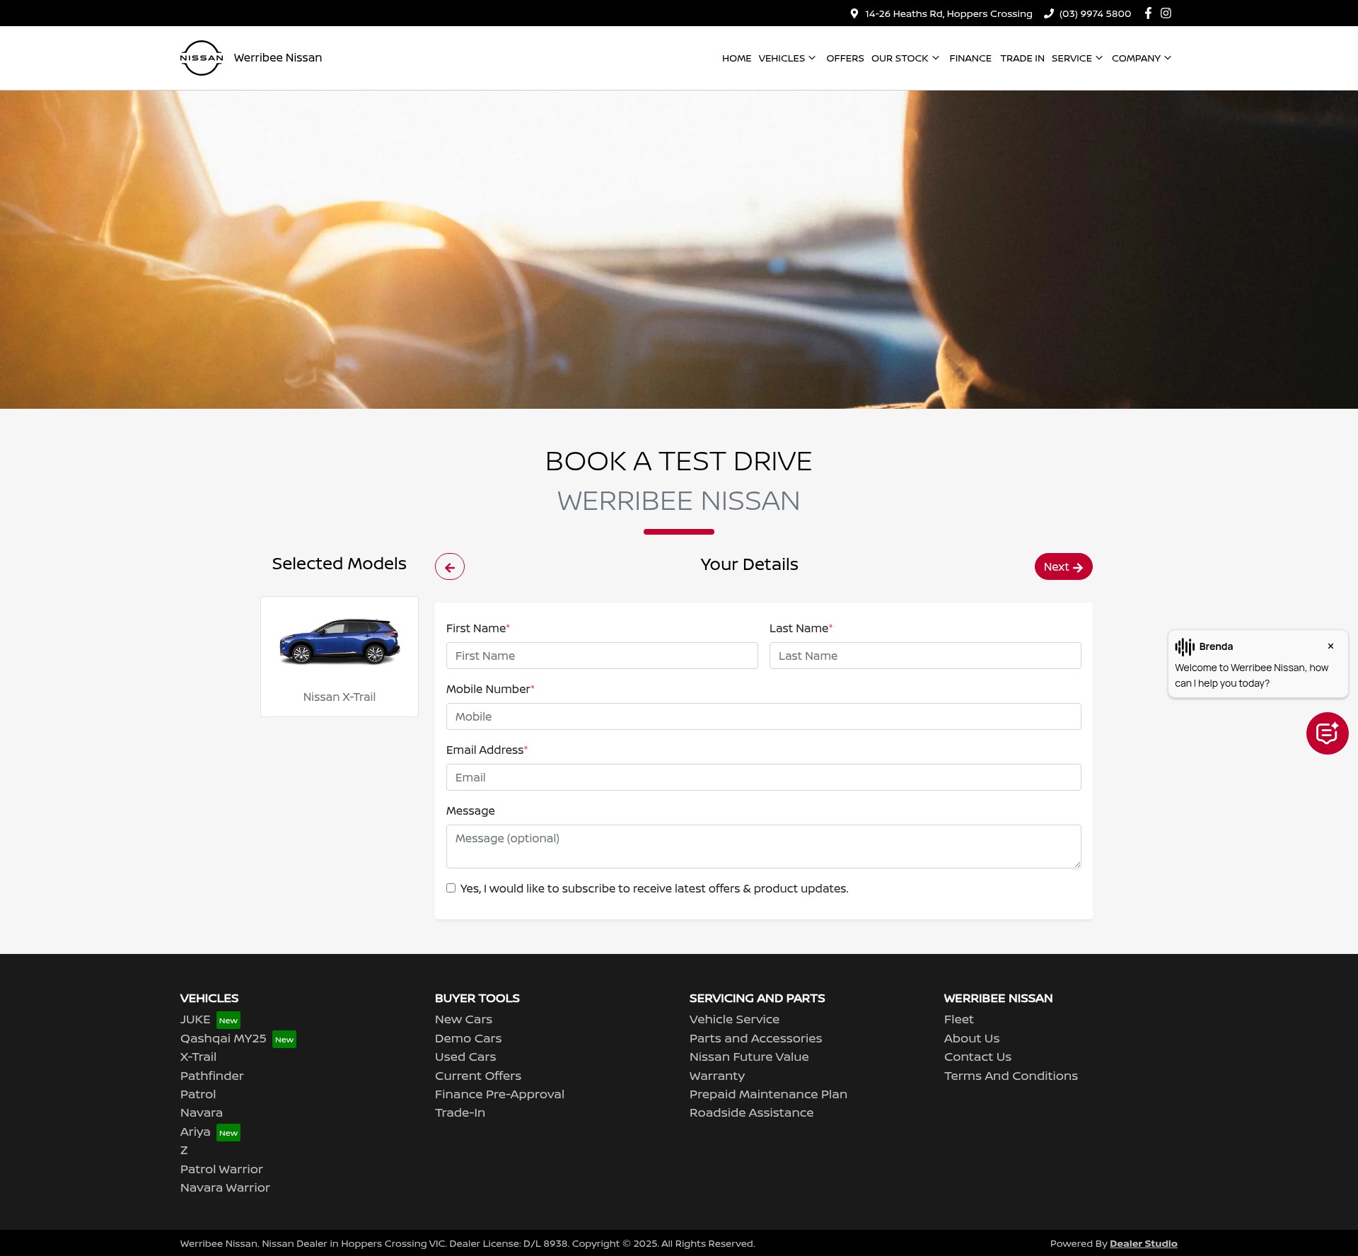The image size is (1358, 1256).
Task: Open Patrol Warrior footer link
Action: 221,1169
